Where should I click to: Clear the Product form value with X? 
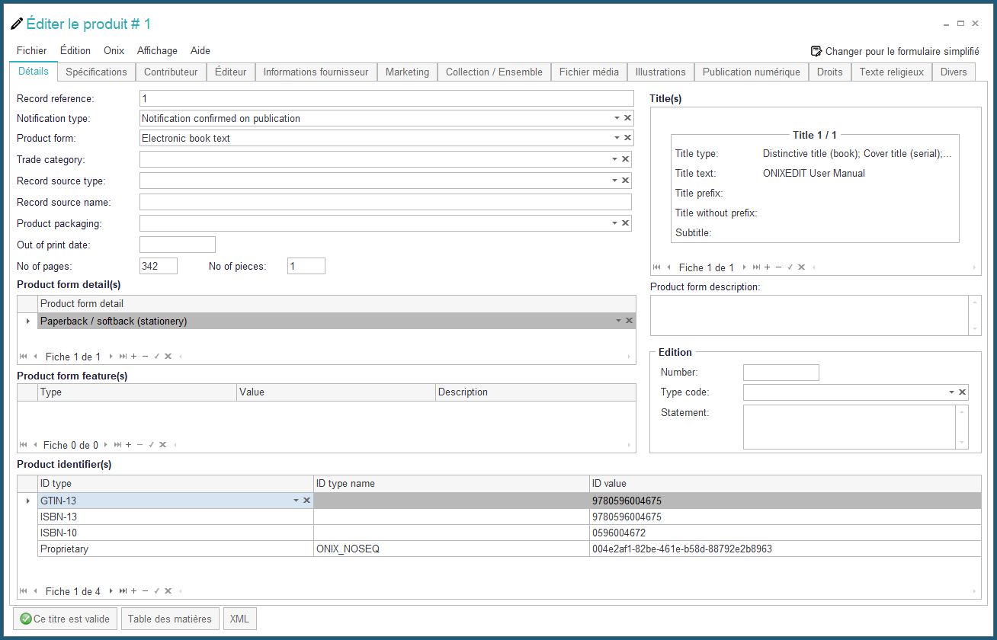point(627,138)
